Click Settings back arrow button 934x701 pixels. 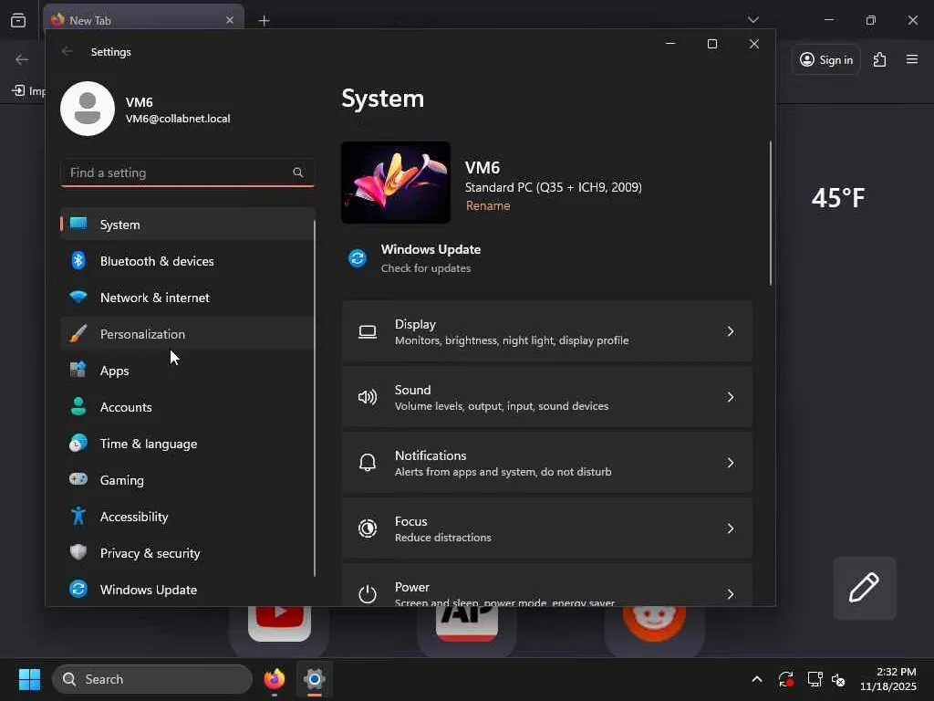pyautogui.click(x=67, y=52)
